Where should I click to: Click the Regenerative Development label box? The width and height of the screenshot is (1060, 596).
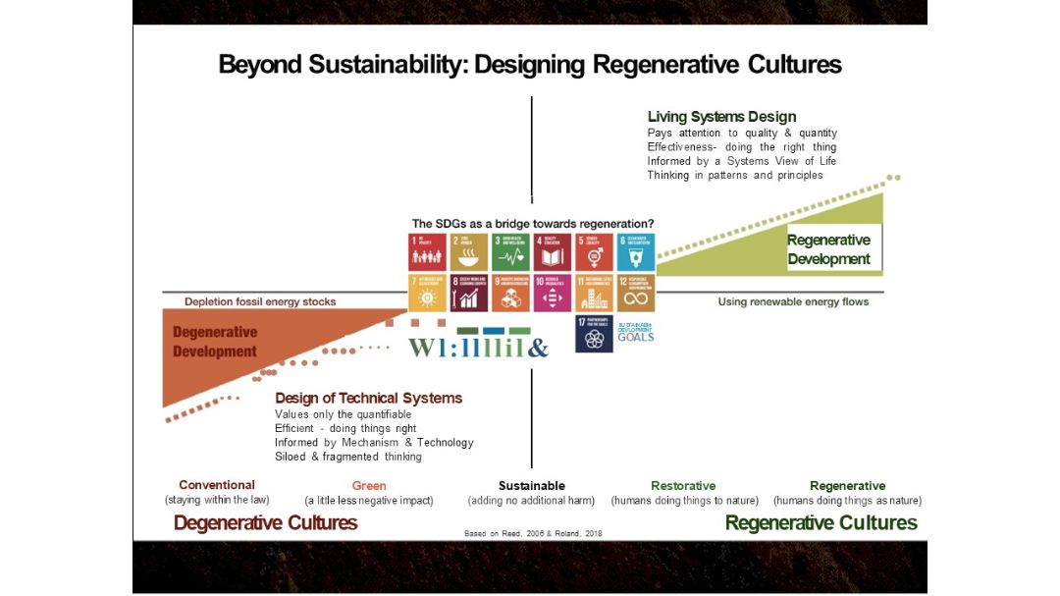click(829, 249)
